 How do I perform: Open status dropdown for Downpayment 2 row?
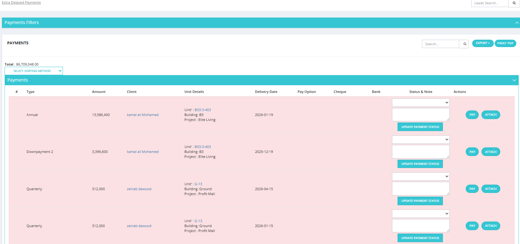pos(421,139)
